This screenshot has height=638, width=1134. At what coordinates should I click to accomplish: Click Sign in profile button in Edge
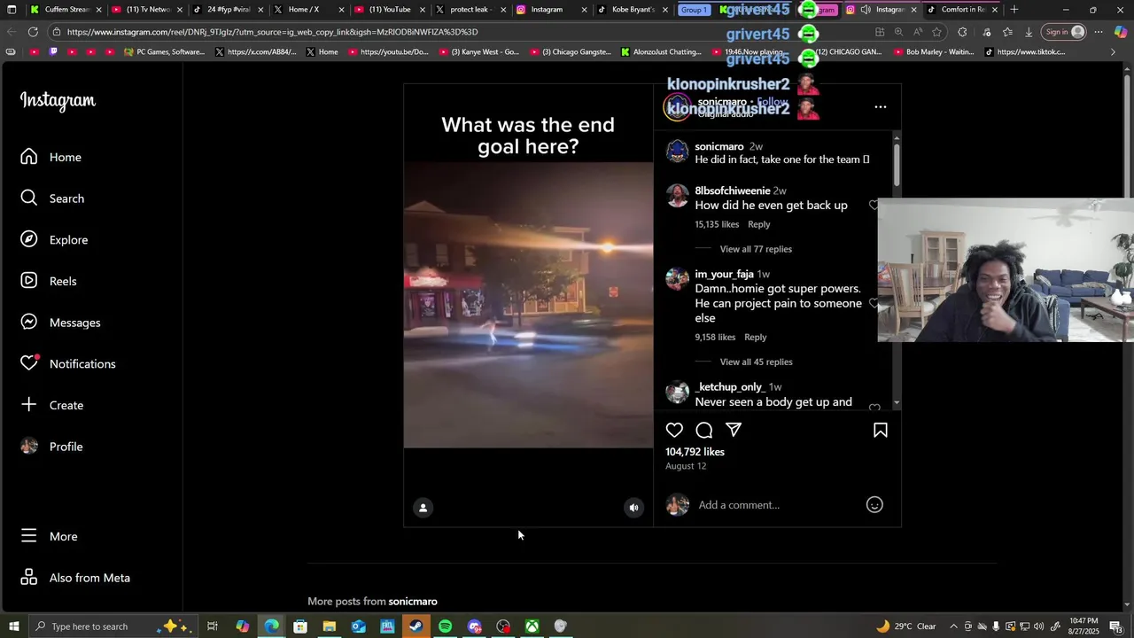click(x=1065, y=32)
